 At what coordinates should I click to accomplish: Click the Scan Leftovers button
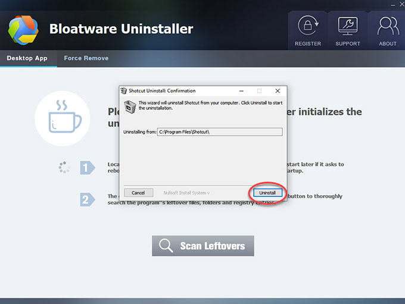(203, 246)
